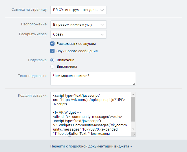Disable the "Раскрывать со звуком" checkbox
The height and width of the screenshot is (152, 187).
52,44
